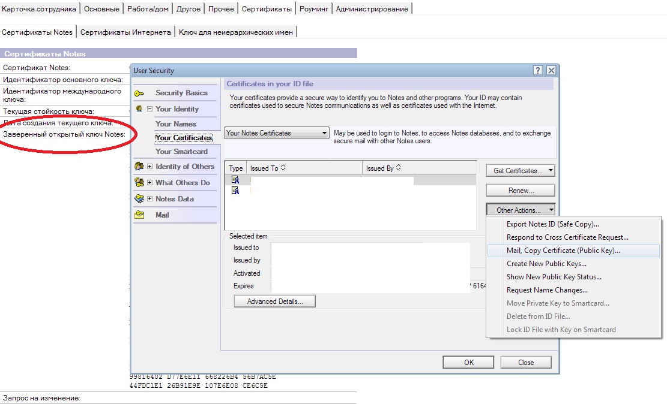The width and height of the screenshot is (667, 404).
Task: Click the Security Basics key icon
Action: click(x=139, y=94)
